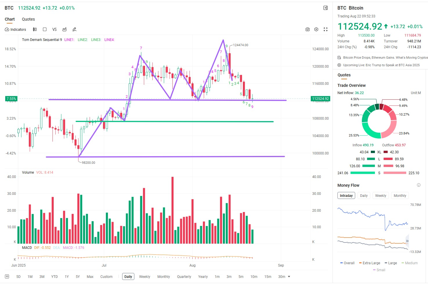Change candlestick chart type
This screenshot has height=284, width=428.
pyautogui.click(x=35, y=29)
